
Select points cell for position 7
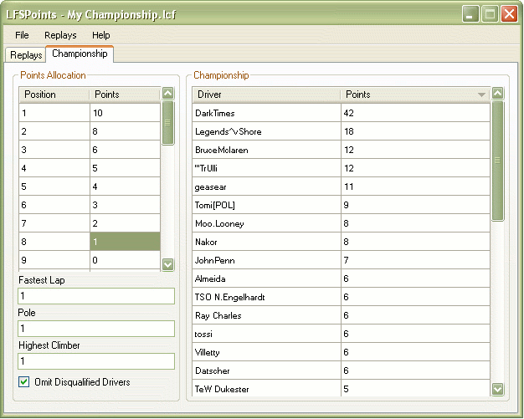click(x=125, y=223)
